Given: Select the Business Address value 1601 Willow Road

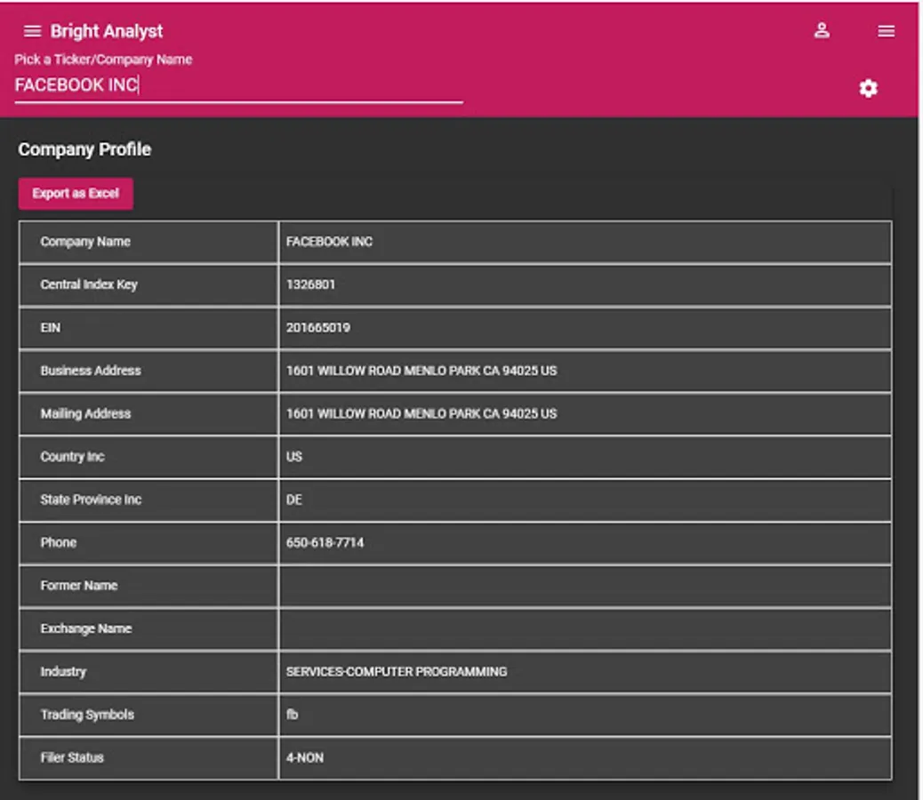Looking at the screenshot, I should [421, 371].
